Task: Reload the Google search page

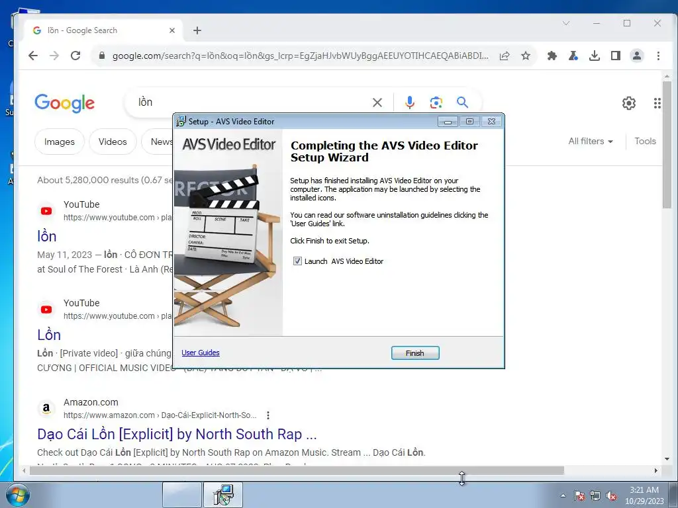Action: tap(75, 56)
